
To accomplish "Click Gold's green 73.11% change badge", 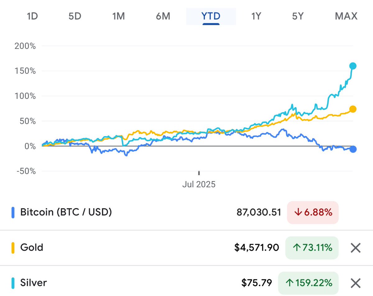I will pyautogui.click(x=312, y=248).
